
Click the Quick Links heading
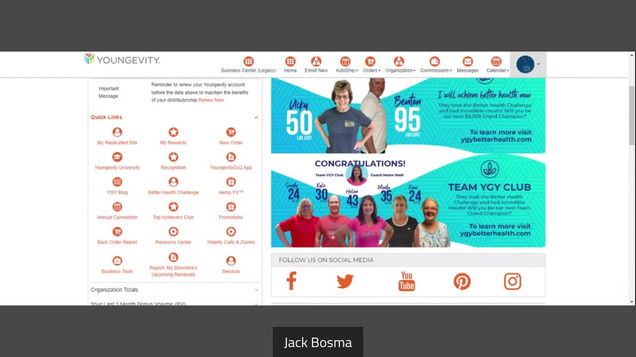point(106,118)
